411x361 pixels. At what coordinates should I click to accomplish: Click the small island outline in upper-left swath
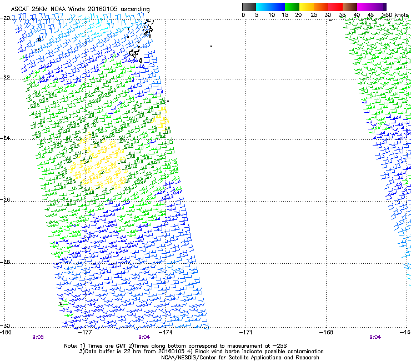[x=39, y=39]
